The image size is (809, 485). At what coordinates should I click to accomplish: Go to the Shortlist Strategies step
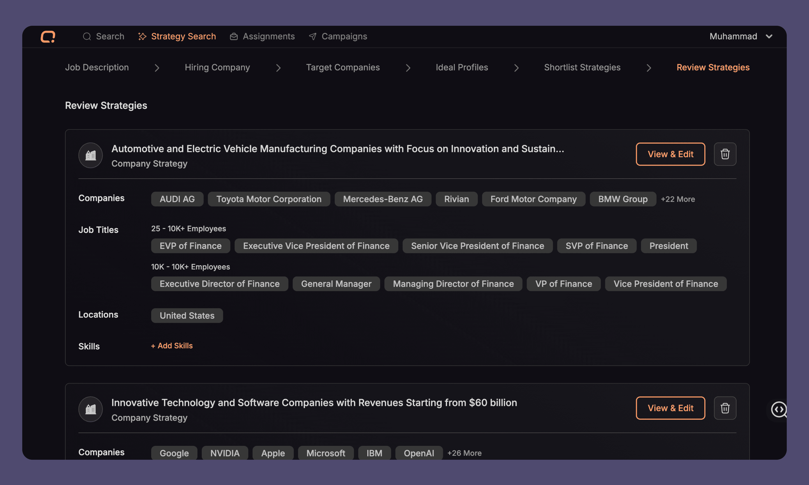pos(582,67)
